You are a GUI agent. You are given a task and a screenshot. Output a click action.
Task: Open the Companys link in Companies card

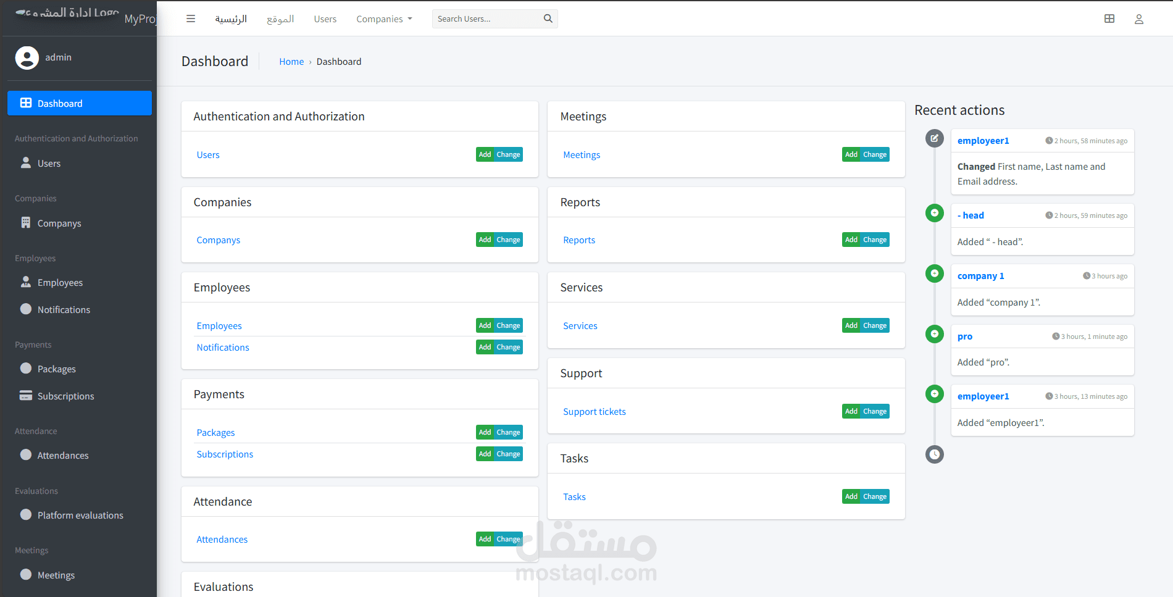point(219,240)
